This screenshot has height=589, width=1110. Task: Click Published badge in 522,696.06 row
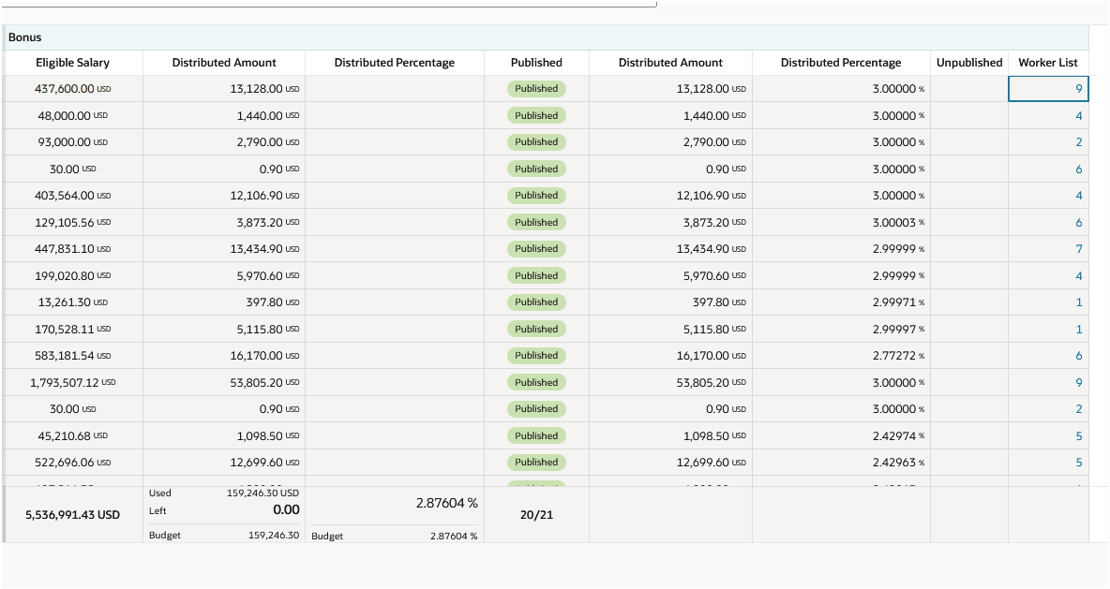tap(536, 463)
